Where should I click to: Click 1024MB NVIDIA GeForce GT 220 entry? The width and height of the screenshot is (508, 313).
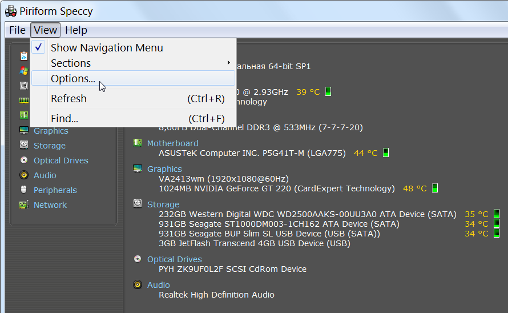point(277,188)
